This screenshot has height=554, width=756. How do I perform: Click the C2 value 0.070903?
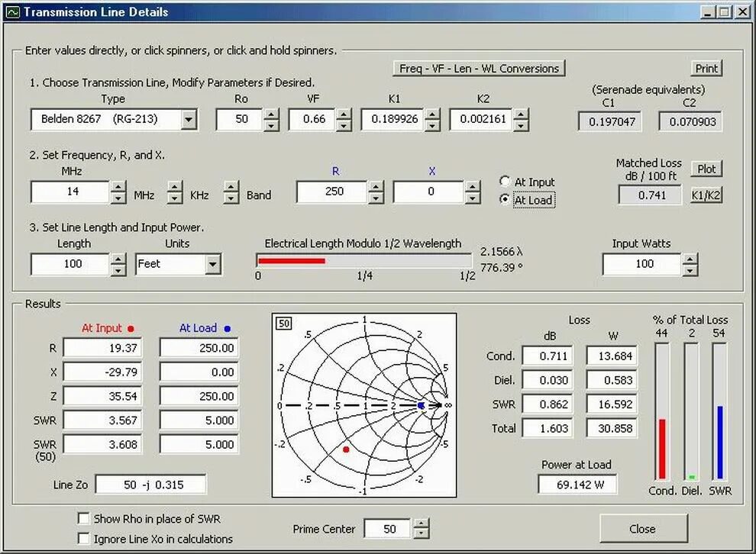coord(690,121)
